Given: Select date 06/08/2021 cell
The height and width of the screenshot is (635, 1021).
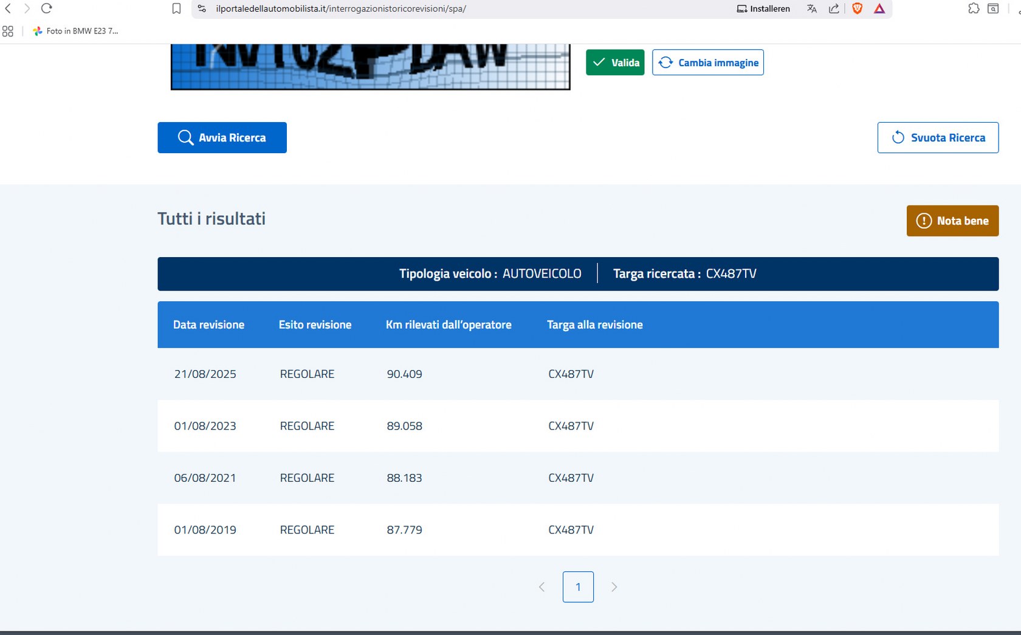Looking at the screenshot, I should [205, 478].
